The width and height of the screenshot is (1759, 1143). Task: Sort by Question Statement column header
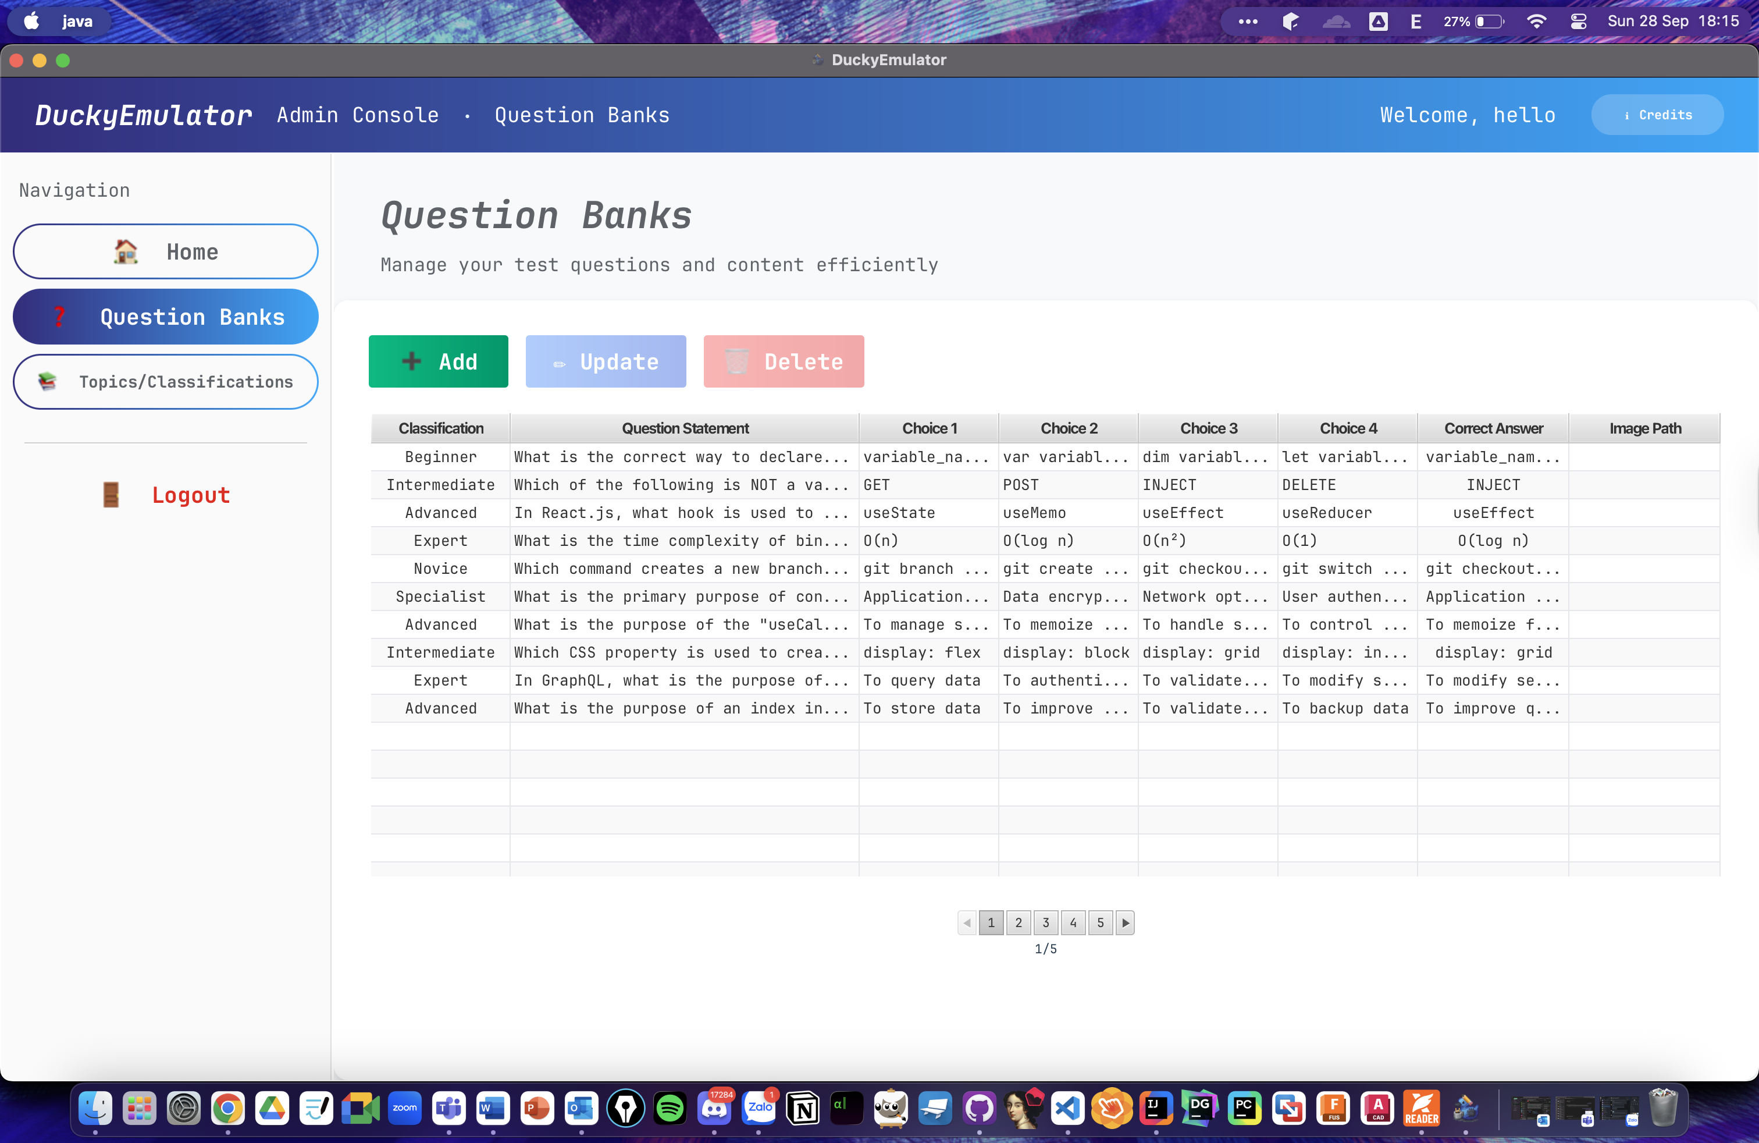tap(685, 428)
